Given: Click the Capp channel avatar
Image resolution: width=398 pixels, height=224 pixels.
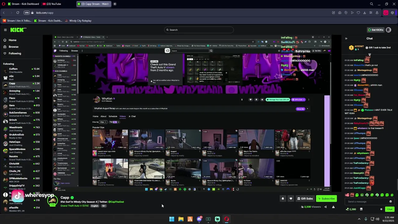Looking at the screenshot, I should [53, 200].
